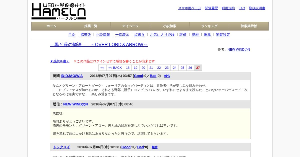Open the スマホ用ページ link
This screenshot has height=157, width=300.
[189, 8]
